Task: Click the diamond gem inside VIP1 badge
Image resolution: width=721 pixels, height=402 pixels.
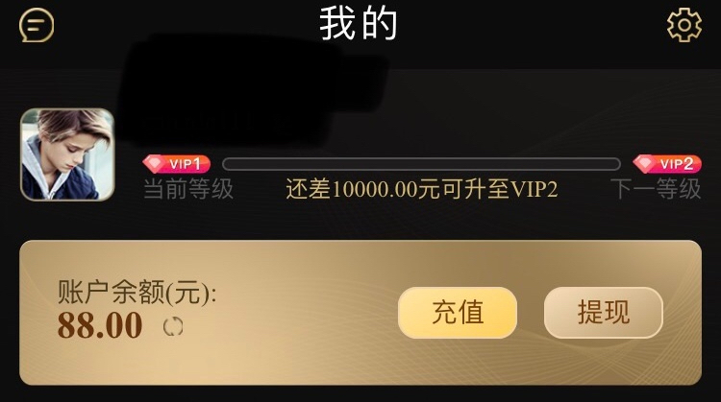Action: tap(154, 164)
